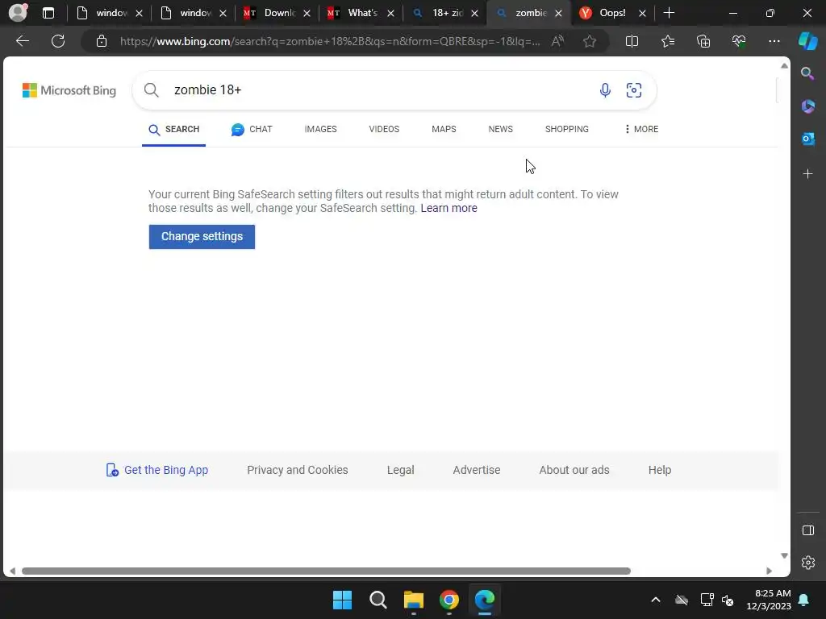Click the horizontal scroll right arrow
The height and width of the screenshot is (619, 826).
[769, 571]
